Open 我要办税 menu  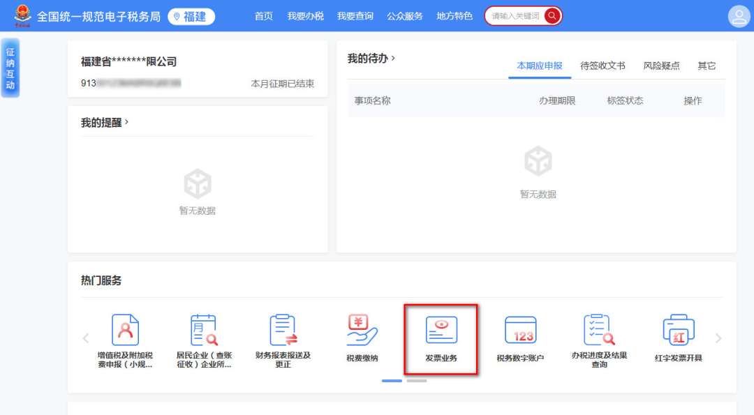[x=305, y=16]
